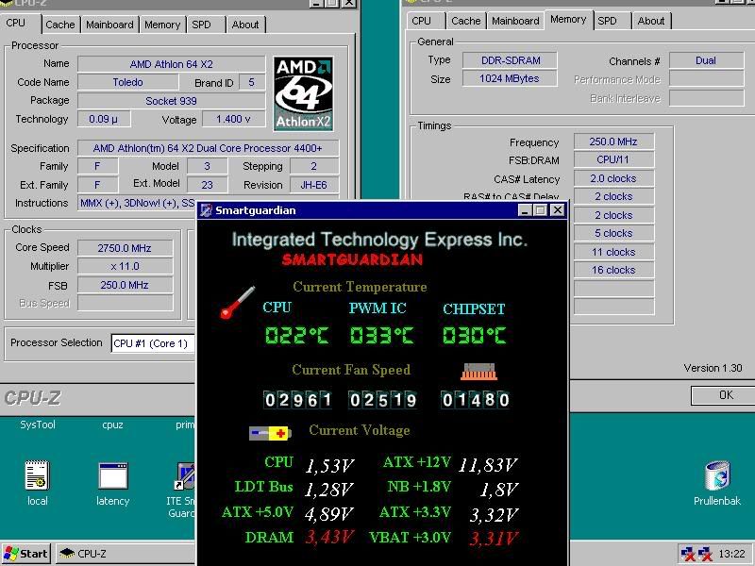Click the LDT Bus voltage '1,28V'
This screenshot has height=566, width=755.
pos(328,490)
